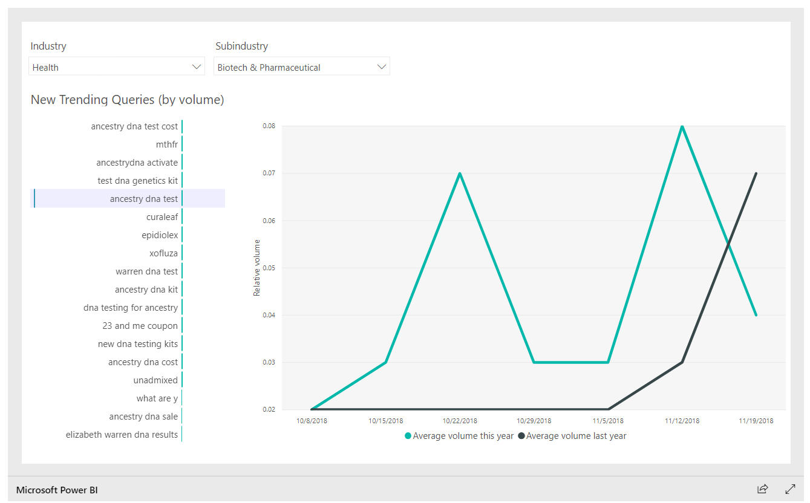810x503 pixels.
Task: Select '23 and me coupon' query
Action: pos(140,326)
